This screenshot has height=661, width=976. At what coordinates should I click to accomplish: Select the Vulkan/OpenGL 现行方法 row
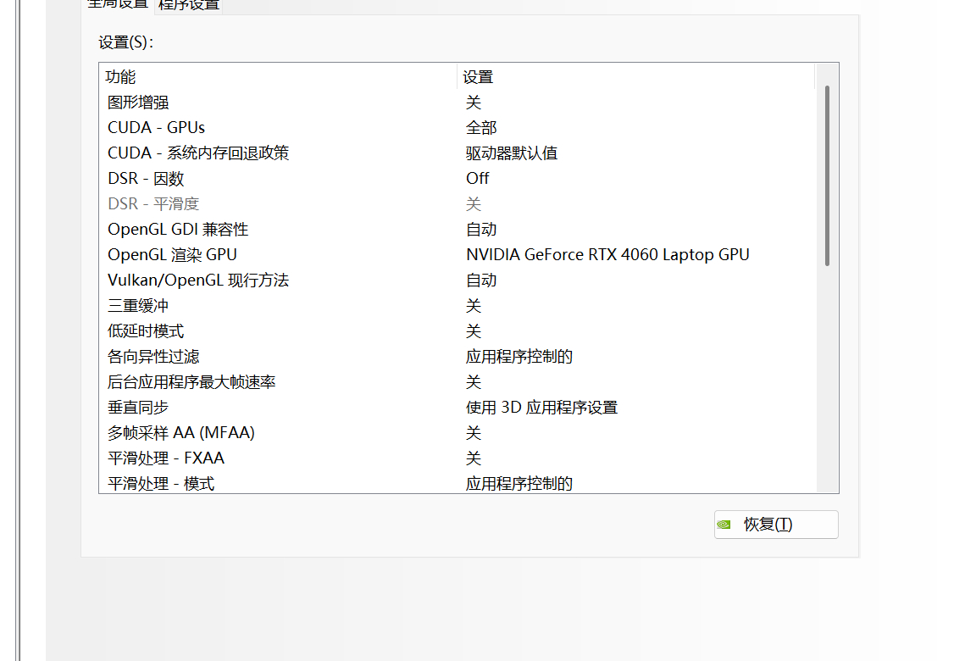[x=198, y=281]
